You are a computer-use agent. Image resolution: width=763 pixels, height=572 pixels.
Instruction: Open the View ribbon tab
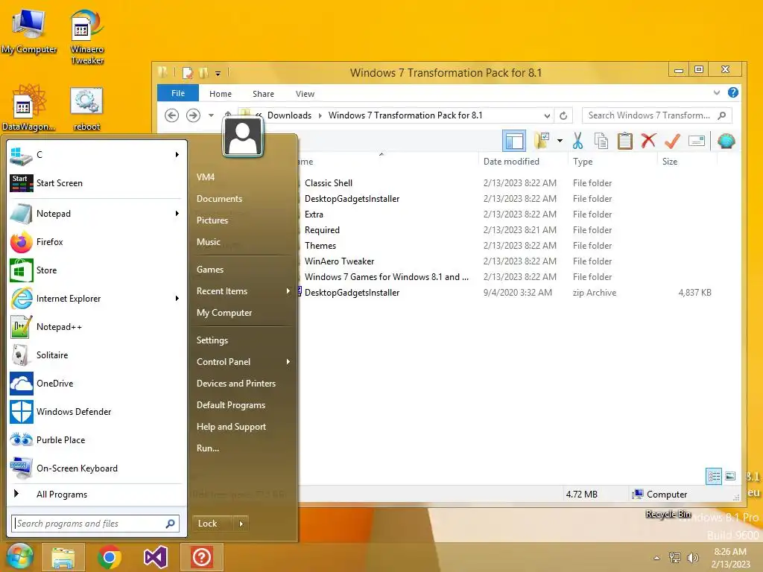click(x=305, y=94)
